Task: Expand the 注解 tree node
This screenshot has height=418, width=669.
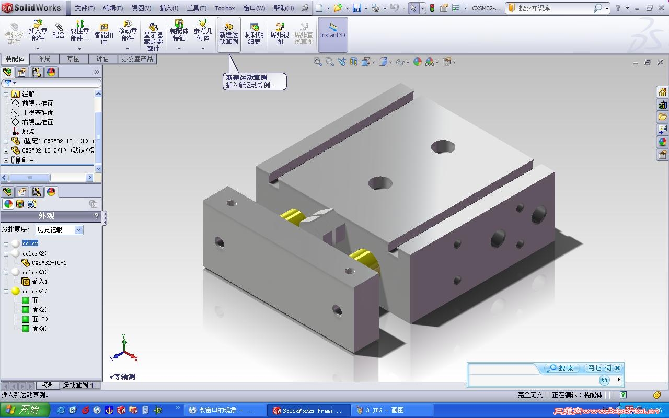Action: click(x=6, y=94)
